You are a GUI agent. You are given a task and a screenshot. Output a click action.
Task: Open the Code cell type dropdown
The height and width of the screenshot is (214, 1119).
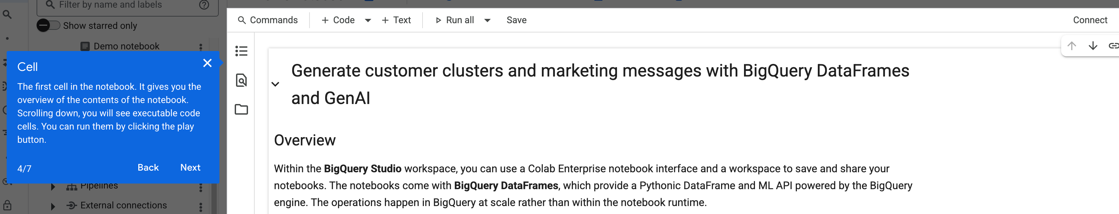pyautogui.click(x=367, y=20)
